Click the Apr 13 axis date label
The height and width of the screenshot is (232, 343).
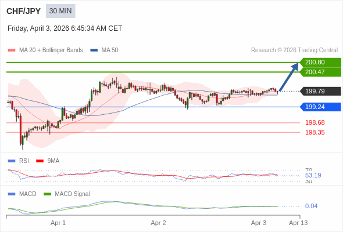click(x=298, y=223)
